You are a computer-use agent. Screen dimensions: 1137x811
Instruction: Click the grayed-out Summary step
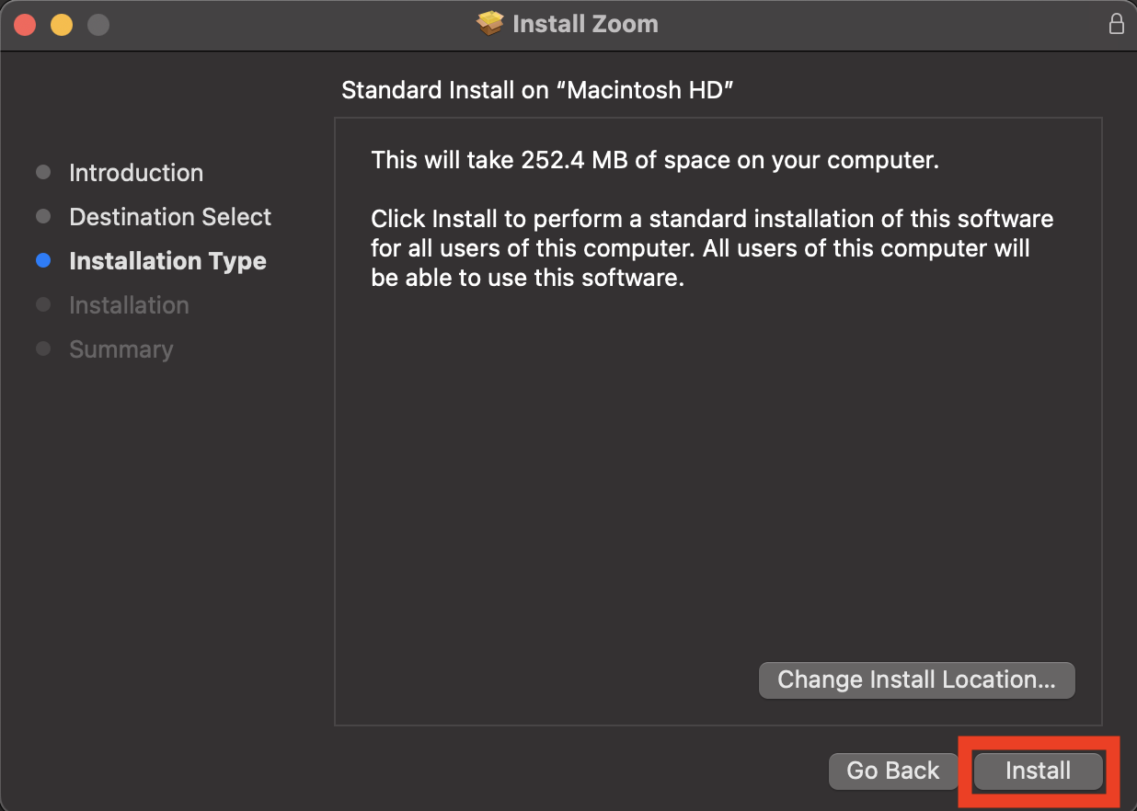tap(121, 349)
